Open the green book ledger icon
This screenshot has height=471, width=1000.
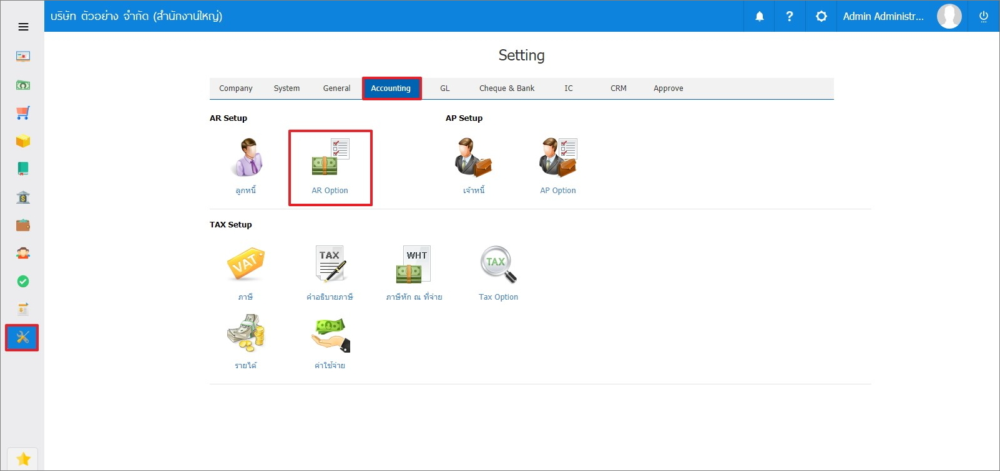pyautogui.click(x=23, y=169)
